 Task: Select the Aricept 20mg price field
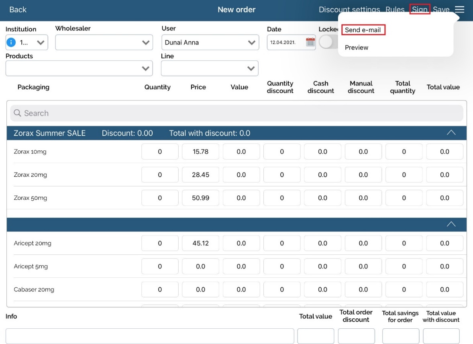pos(200,243)
